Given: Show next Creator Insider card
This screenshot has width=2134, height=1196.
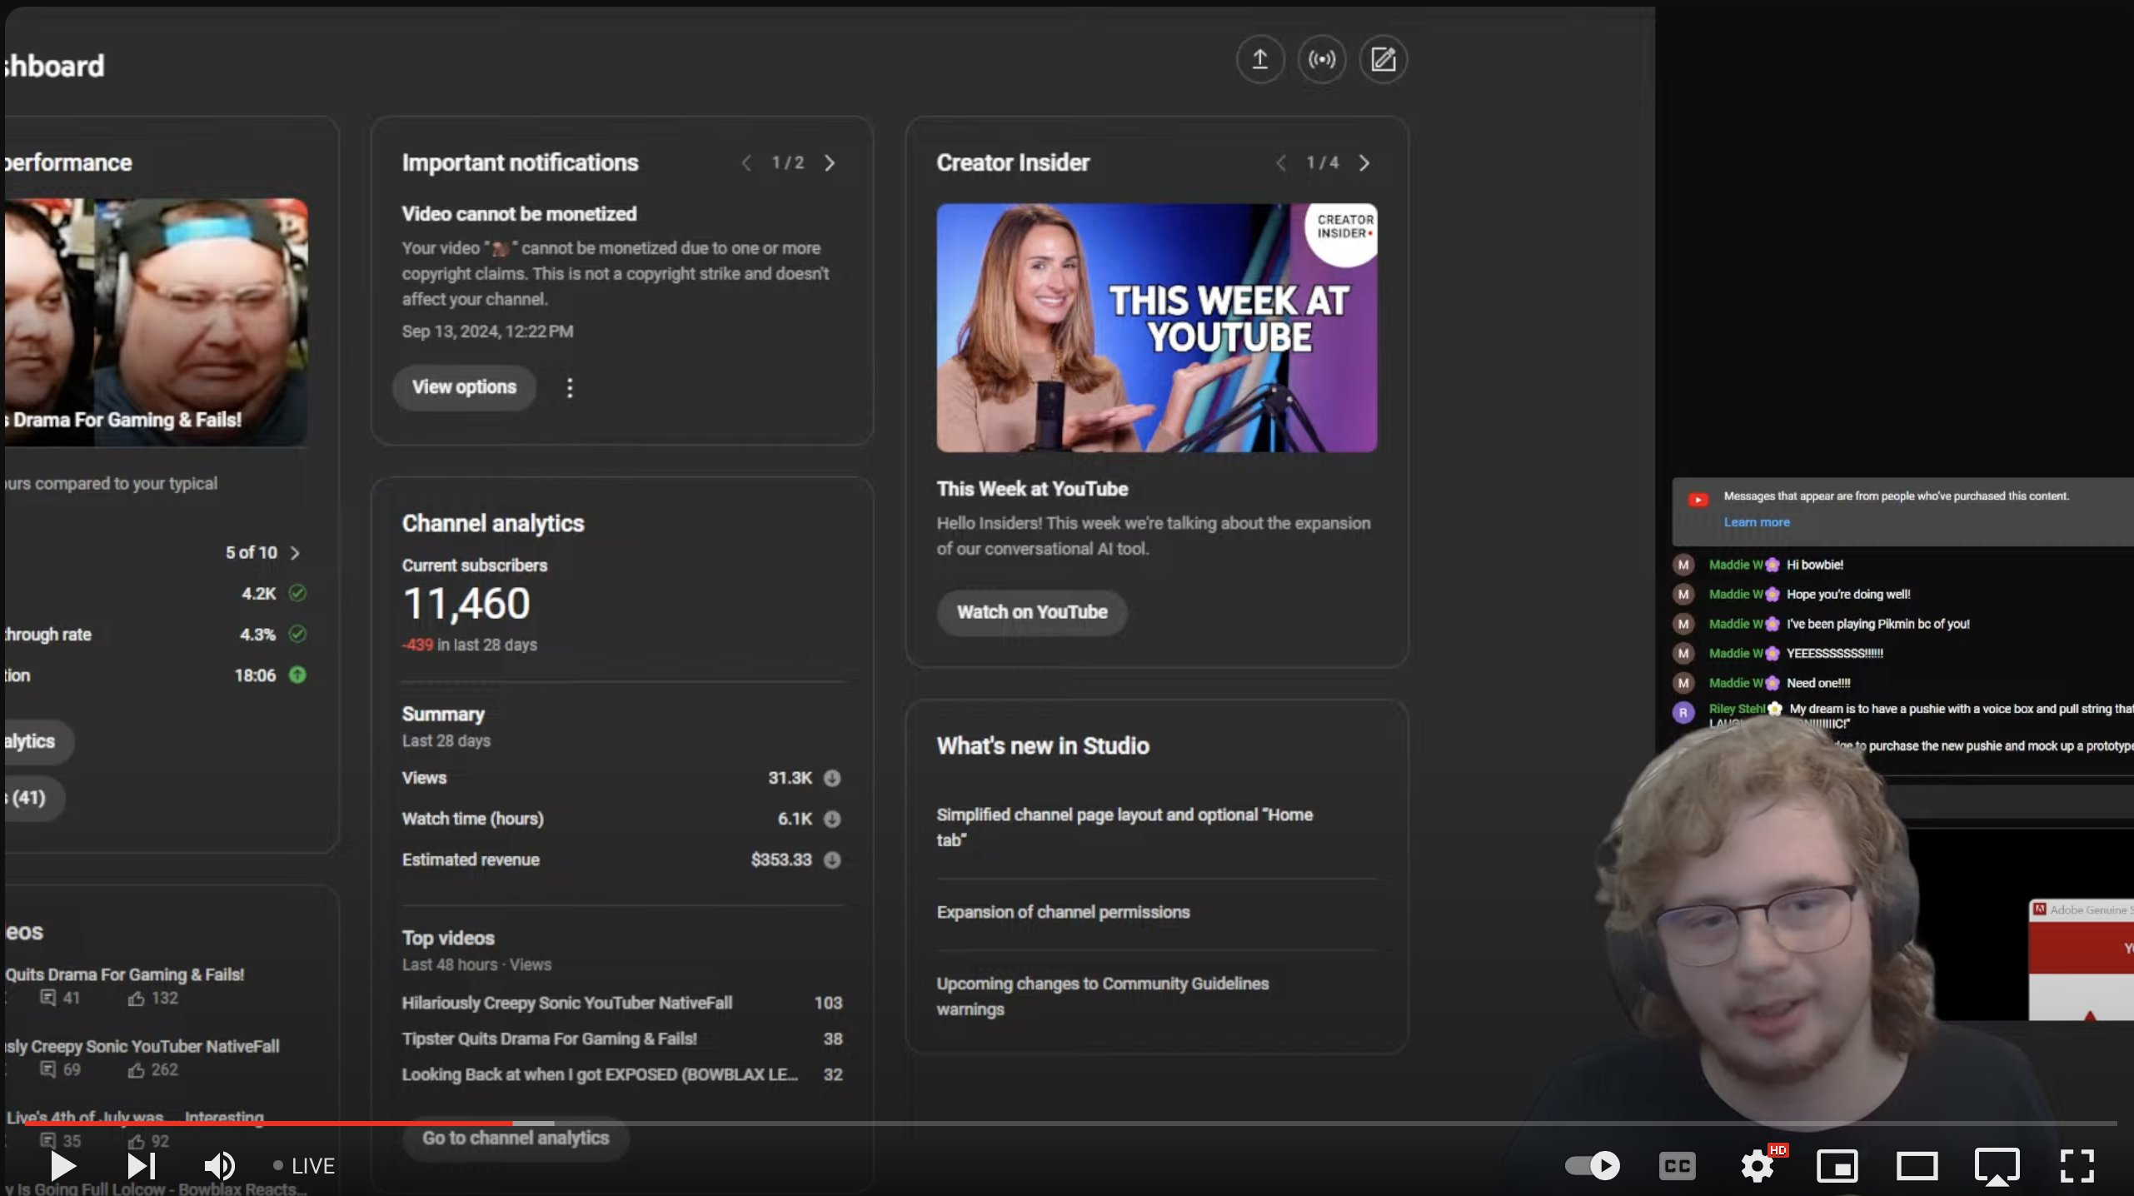Looking at the screenshot, I should coord(1364,163).
